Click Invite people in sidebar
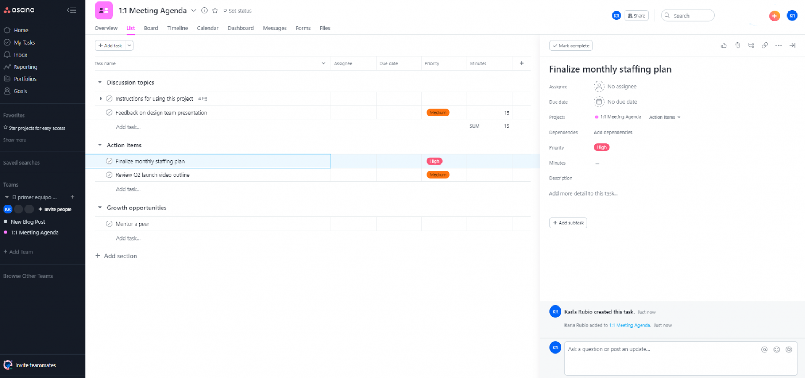This screenshot has width=805, height=378. pyautogui.click(x=55, y=209)
